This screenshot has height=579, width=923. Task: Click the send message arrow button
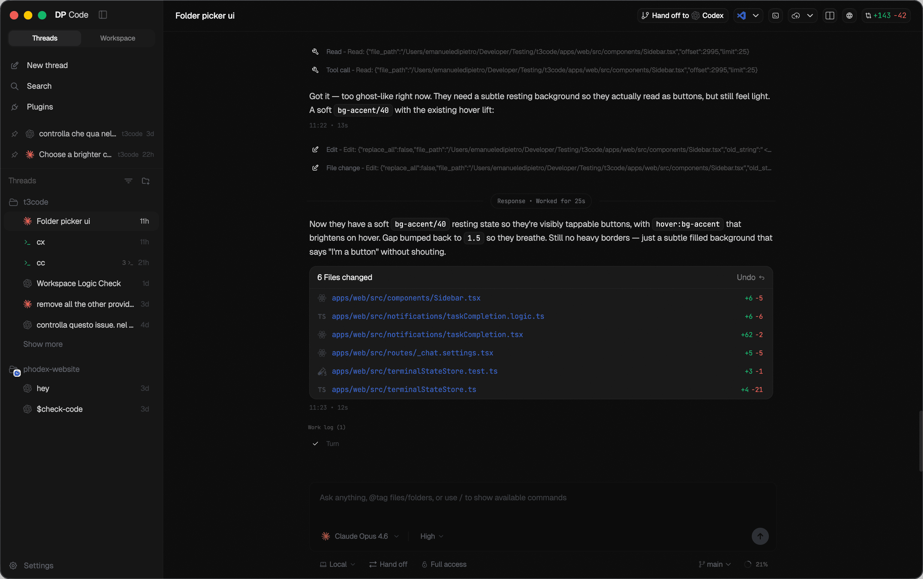(x=760, y=536)
